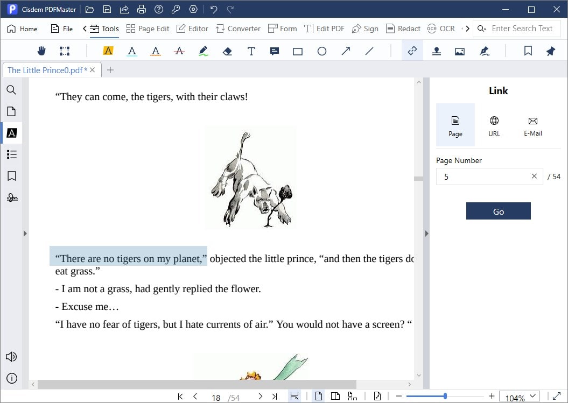
Task: Choose the Strikethrough text tool
Action: click(179, 51)
